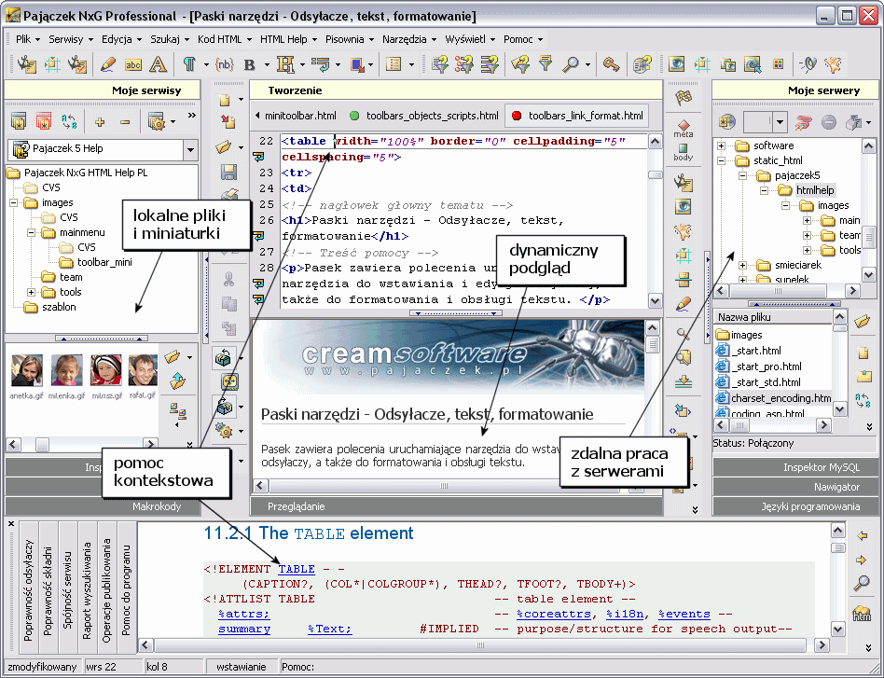Click the magnifying glass search icon in main toolbar
884x678 pixels.
[571, 64]
